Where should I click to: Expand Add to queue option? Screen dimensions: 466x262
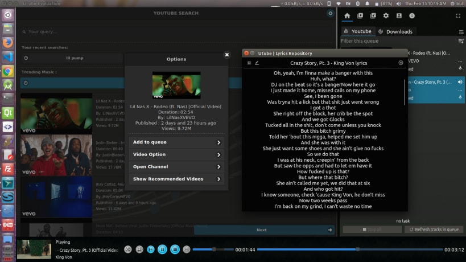(176, 142)
